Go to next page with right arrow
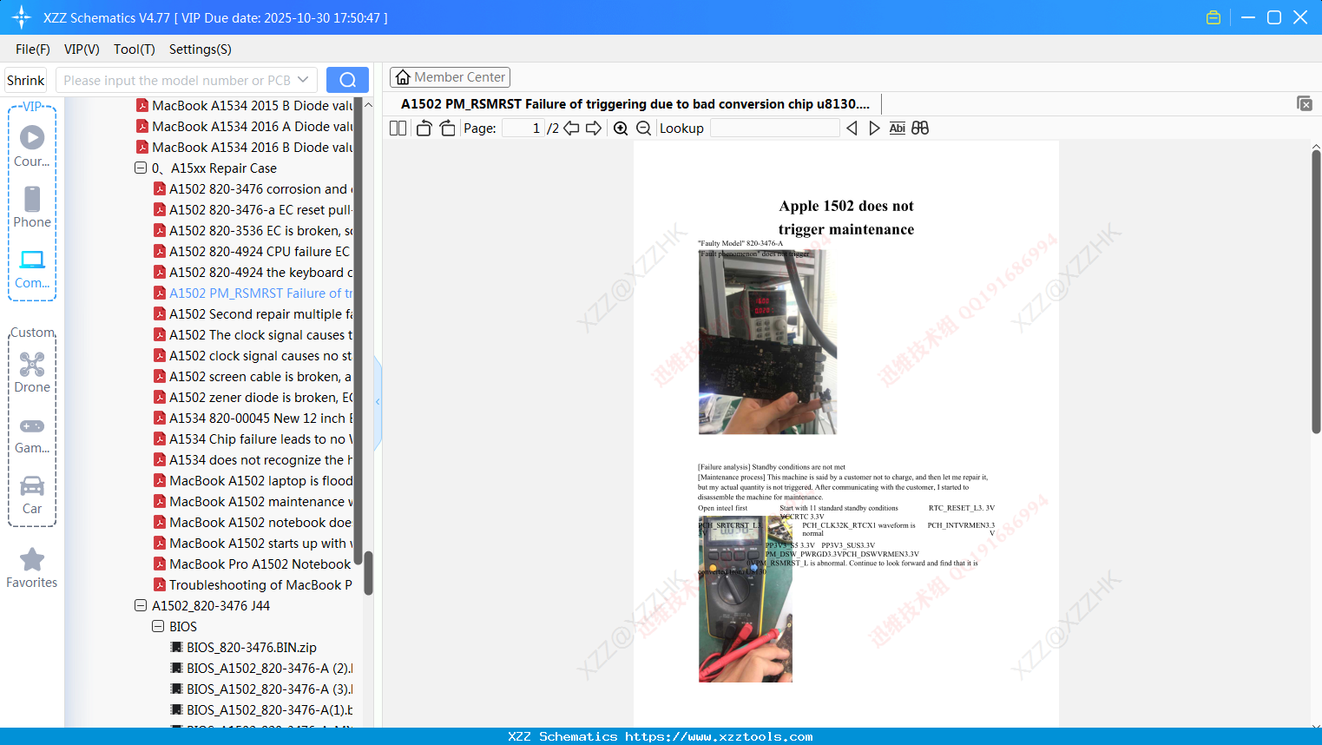 594,129
